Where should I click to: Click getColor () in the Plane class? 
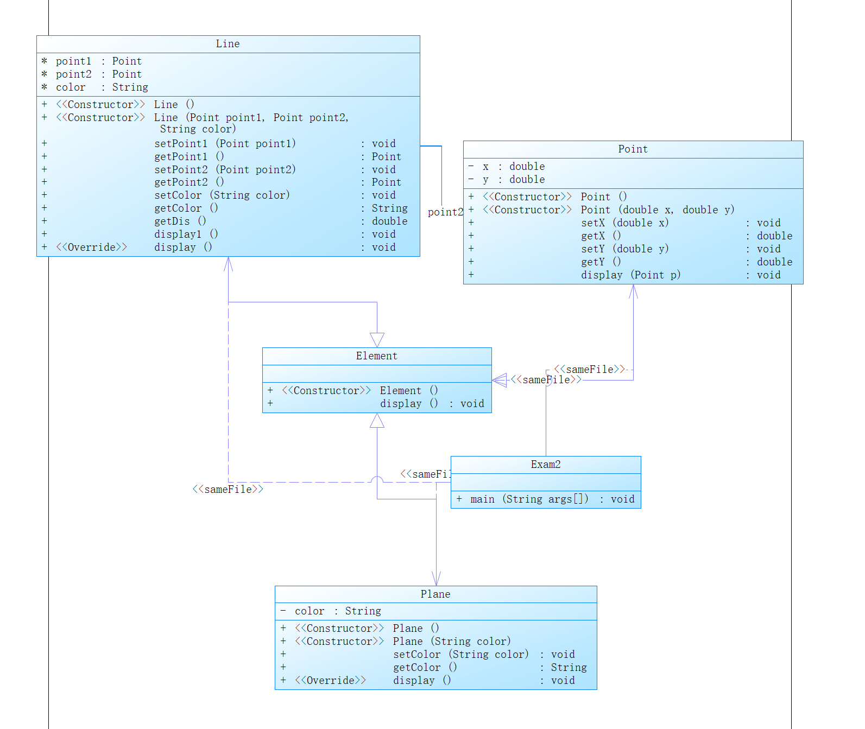(425, 668)
